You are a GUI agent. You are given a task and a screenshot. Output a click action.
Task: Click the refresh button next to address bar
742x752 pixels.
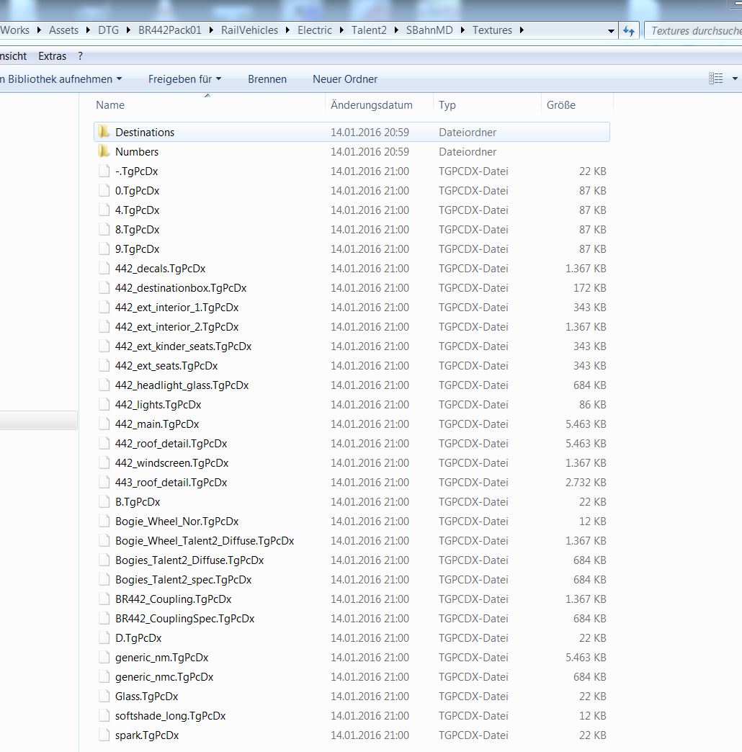(628, 31)
